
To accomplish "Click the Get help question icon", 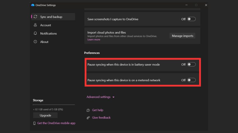I will click(x=88, y=110).
